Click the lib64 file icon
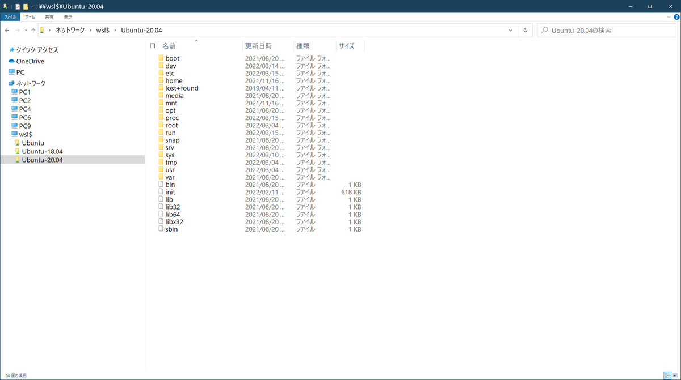Viewport: 681px width, 380px height. 161,214
